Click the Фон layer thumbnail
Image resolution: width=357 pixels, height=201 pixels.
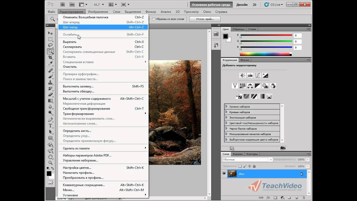point(232,174)
